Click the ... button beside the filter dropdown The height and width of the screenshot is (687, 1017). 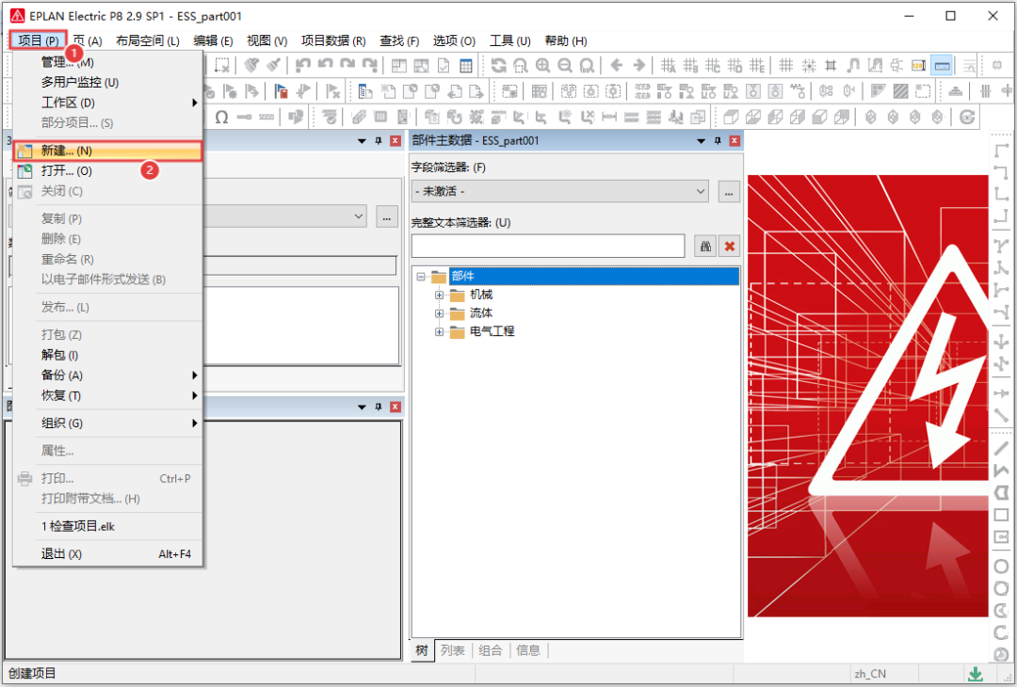tap(728, 190)
